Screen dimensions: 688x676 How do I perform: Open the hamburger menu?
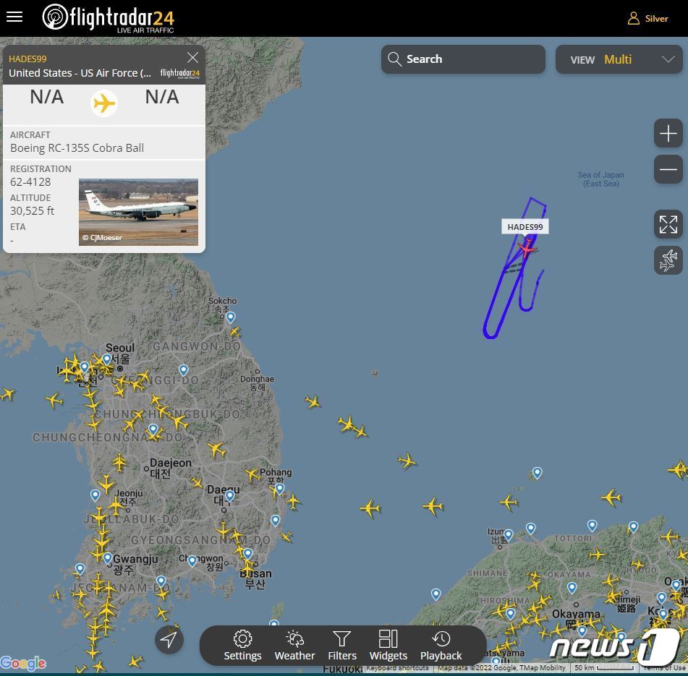(x=14, y=17)
